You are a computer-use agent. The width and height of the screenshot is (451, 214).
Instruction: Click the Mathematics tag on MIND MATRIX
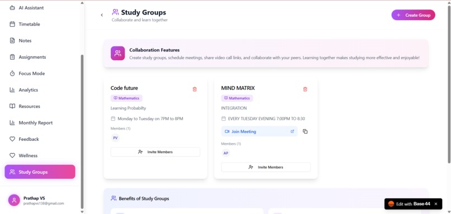coord(237,98)
